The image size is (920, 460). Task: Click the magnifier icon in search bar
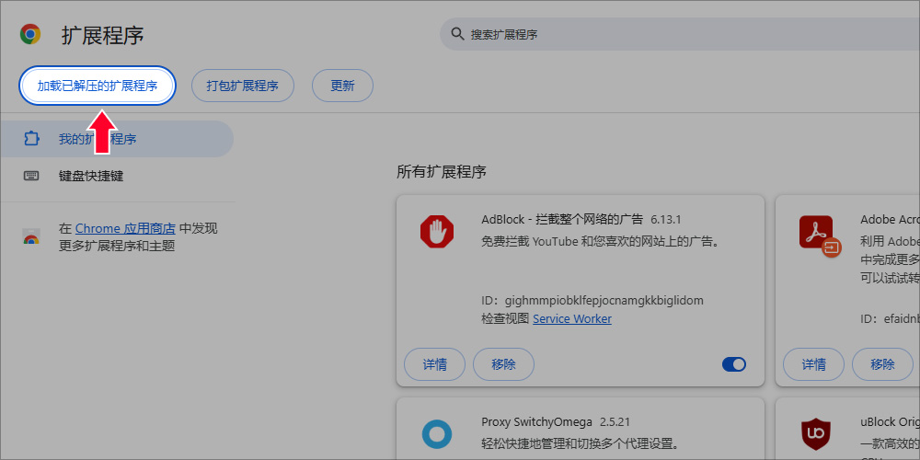coord(457,33)
